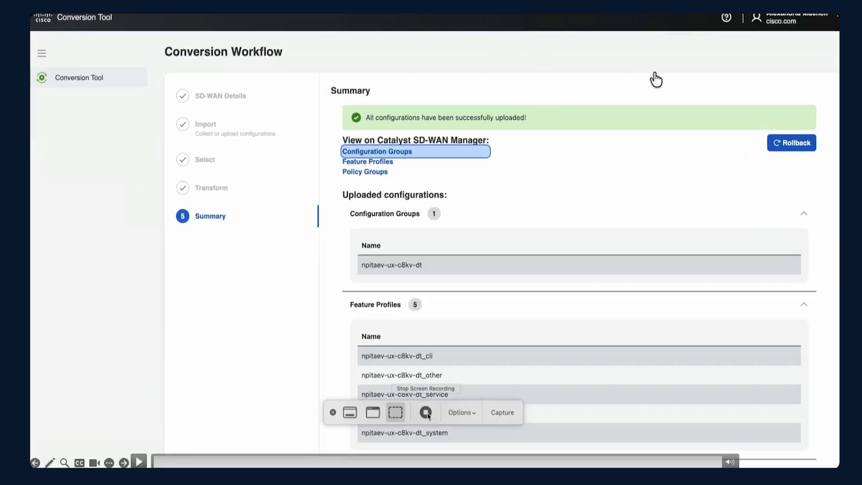This screenshot has height=485, width=862.
Task: Toggle closed captions CC
Action: coord(79,463)
